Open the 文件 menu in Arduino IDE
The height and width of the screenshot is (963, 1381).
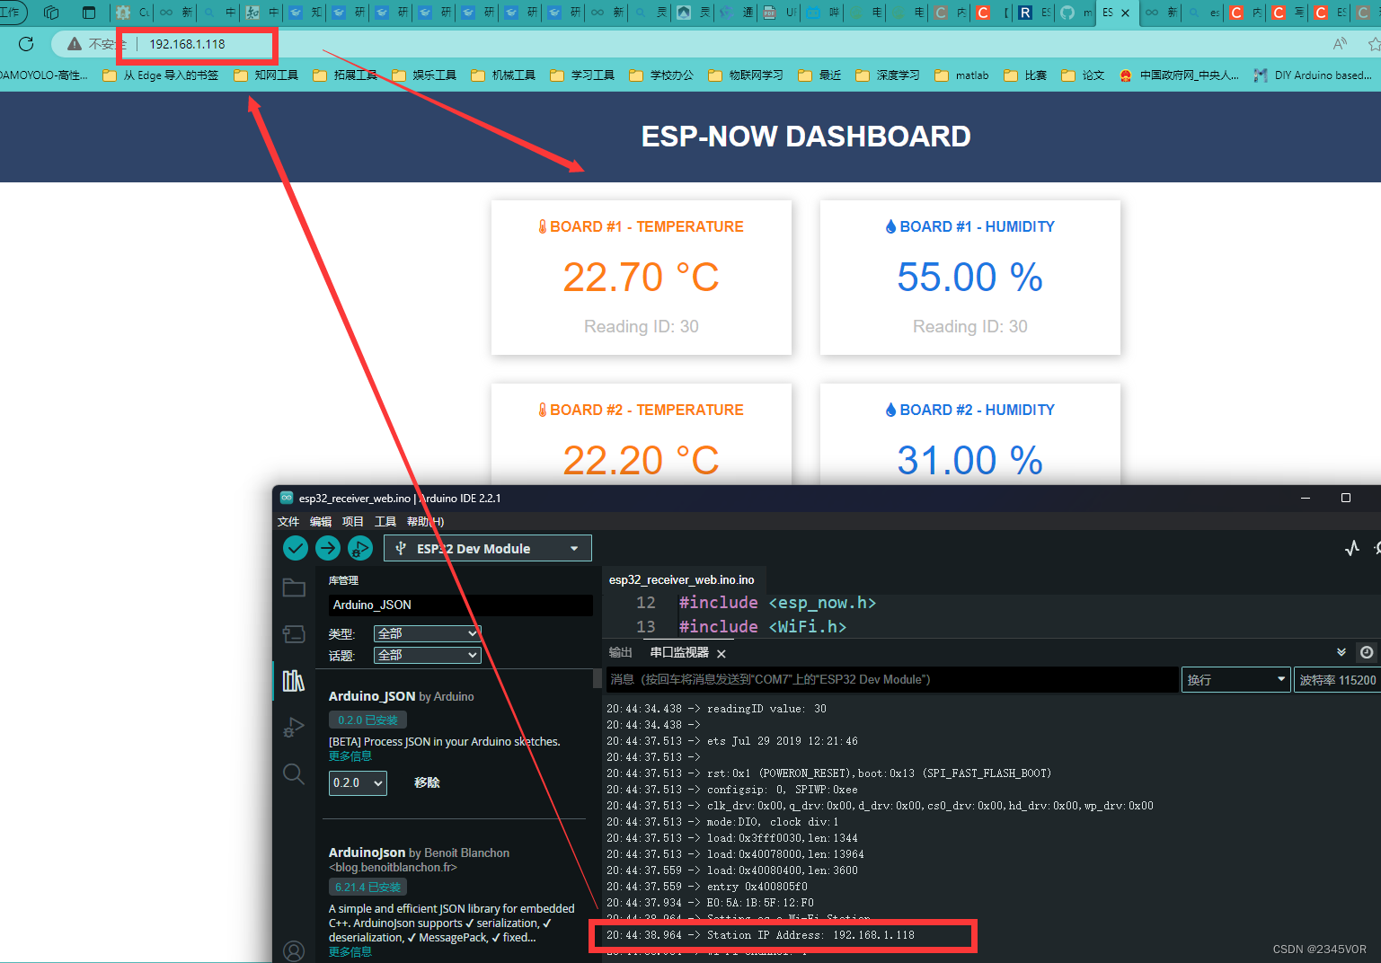pos(288,521)
